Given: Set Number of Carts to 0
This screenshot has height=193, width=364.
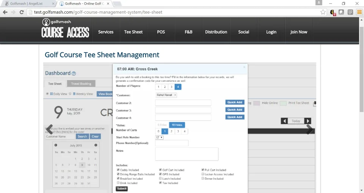Looking at the screenshot, I should pyautogui.click(x=158, y=131).
